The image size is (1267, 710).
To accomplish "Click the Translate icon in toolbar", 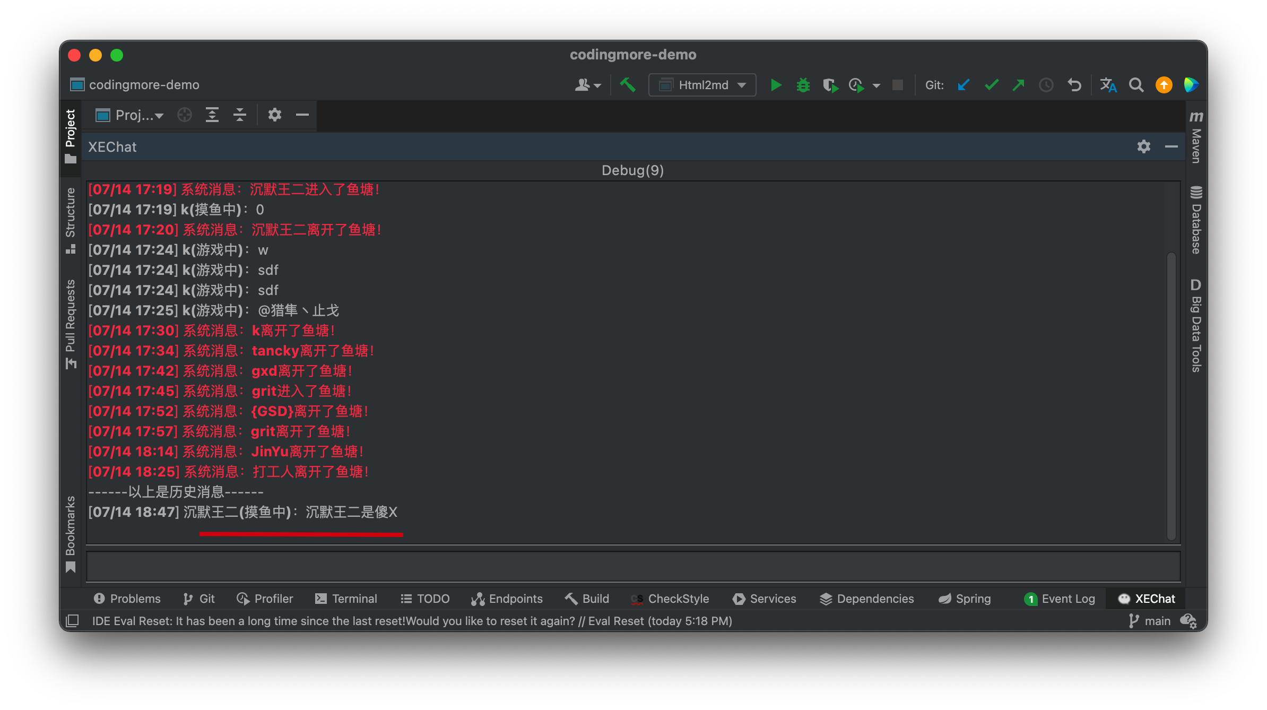I will pos(1108,85).
